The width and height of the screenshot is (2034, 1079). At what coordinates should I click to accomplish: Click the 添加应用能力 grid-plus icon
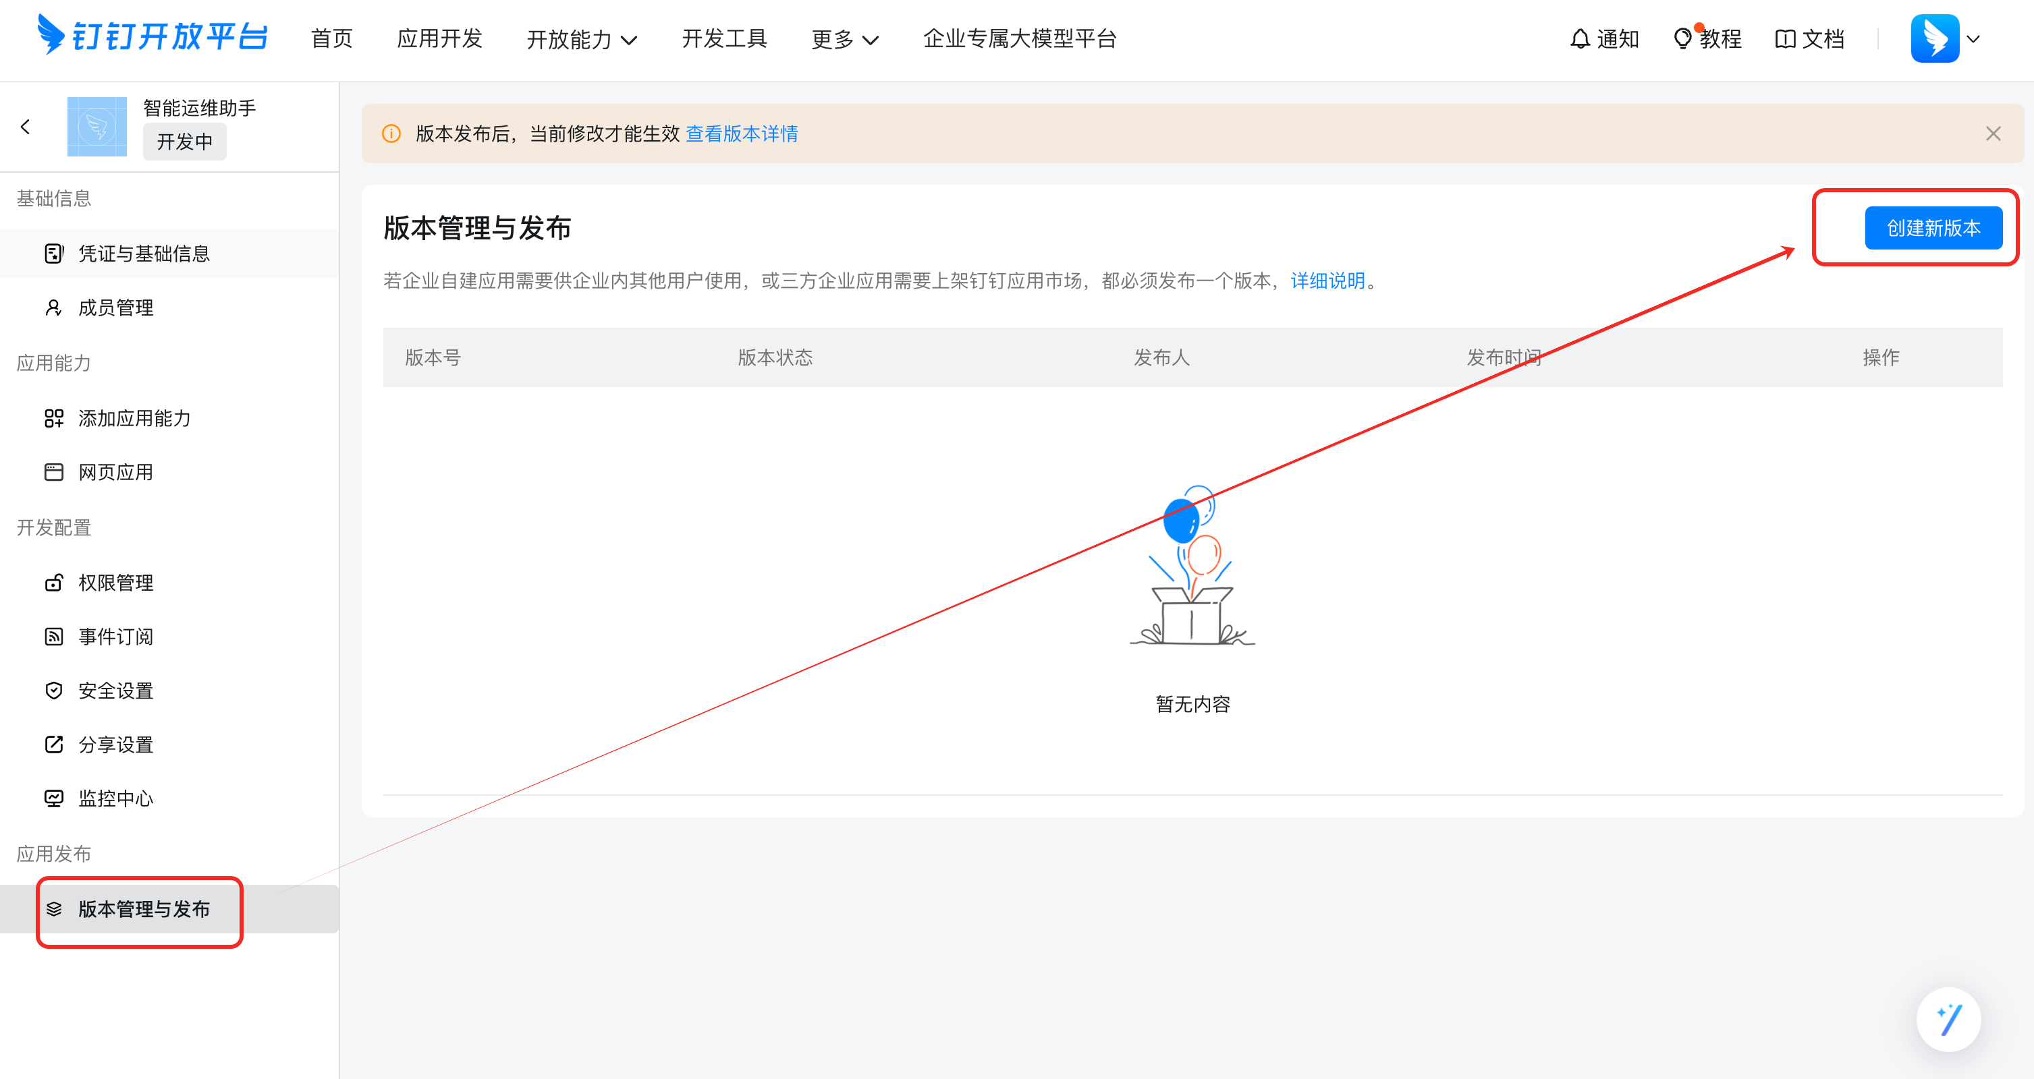(54, 417)
